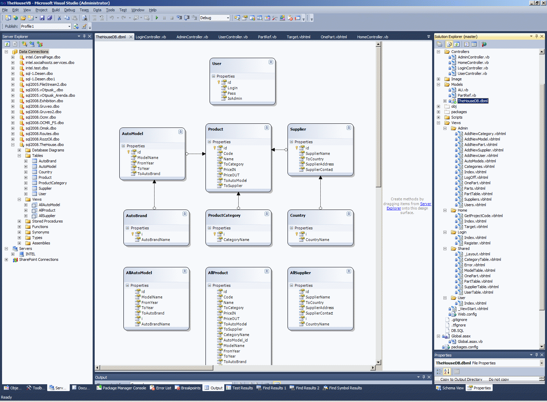This screenshot has height=402, width=547.
Task: Open the Publish profile dropdown showing Profile1
Action: (x=69, y=26)
